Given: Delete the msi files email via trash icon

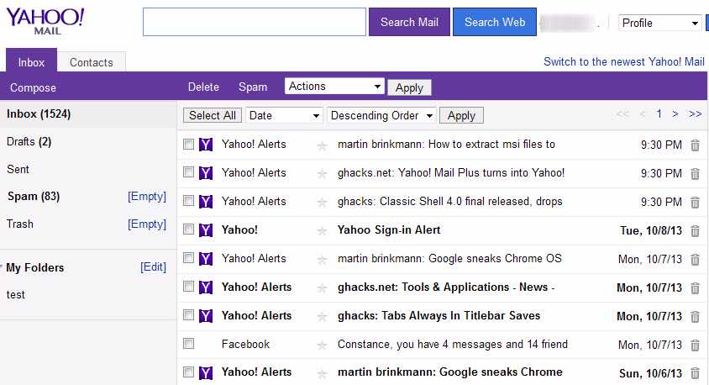Looking at the screenshot, I should pyautogui.click(x=695, y=145).
